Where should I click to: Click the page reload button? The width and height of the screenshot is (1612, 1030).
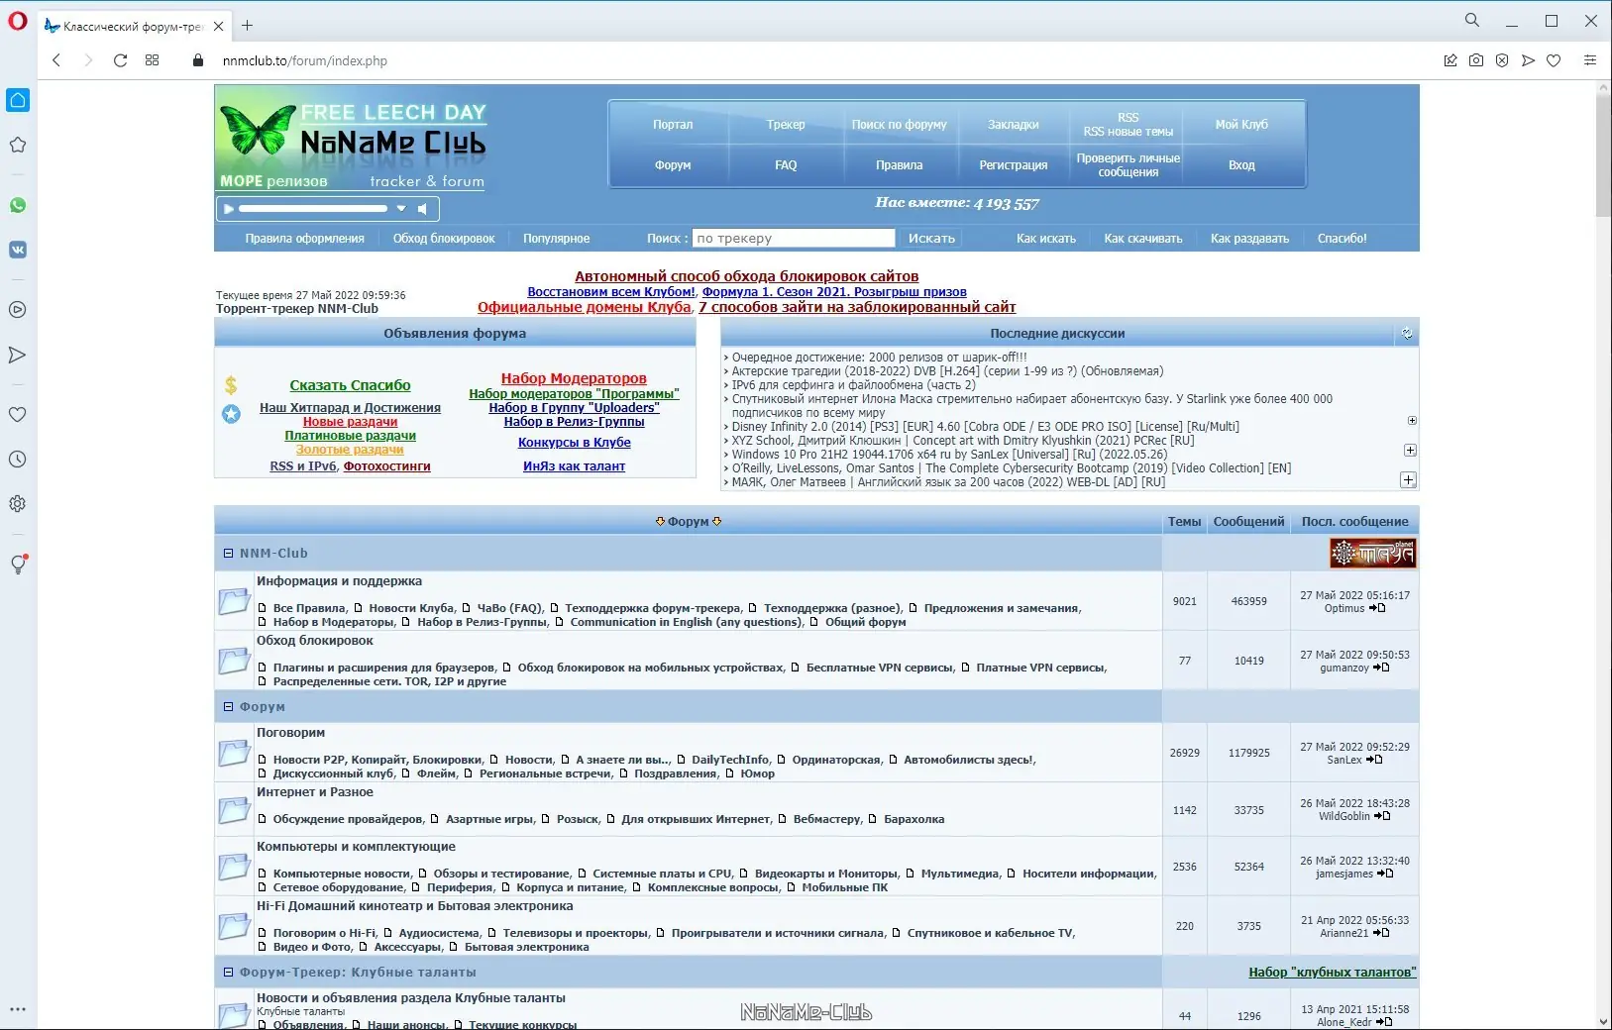click(120, 60)
